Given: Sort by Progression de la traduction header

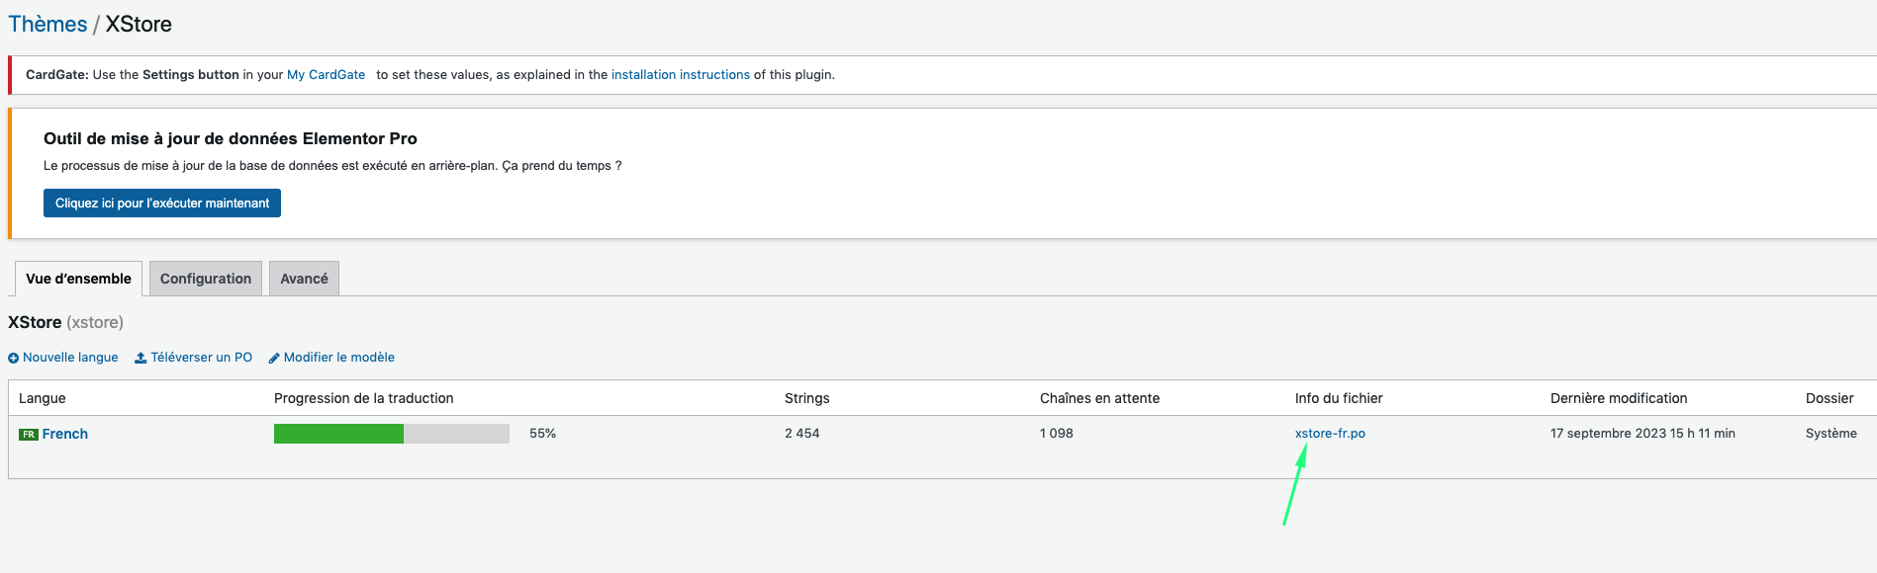Looking at the screenshot, I should click(364, 398).
